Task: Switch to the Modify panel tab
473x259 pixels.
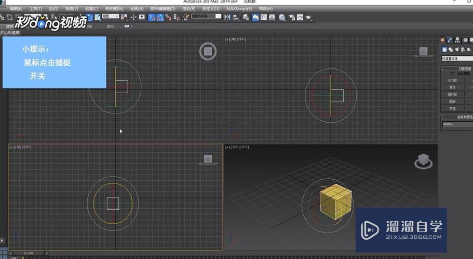Action: 450,40
